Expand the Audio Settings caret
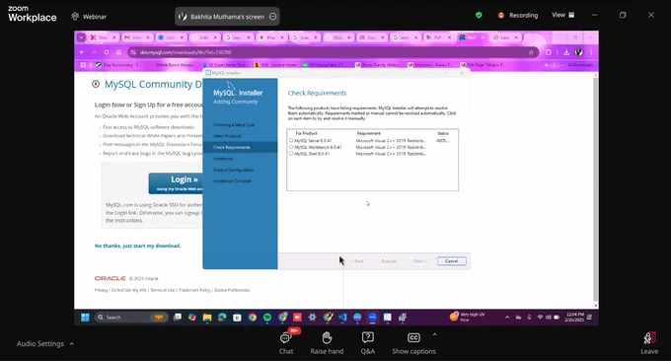671x361 pixels. click(72, 344)
